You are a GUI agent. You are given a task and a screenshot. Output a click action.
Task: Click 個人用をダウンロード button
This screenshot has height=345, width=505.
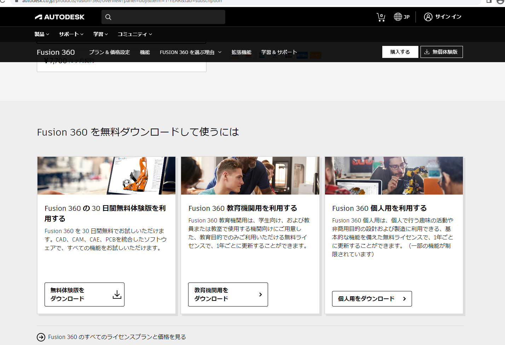[372, 299]
